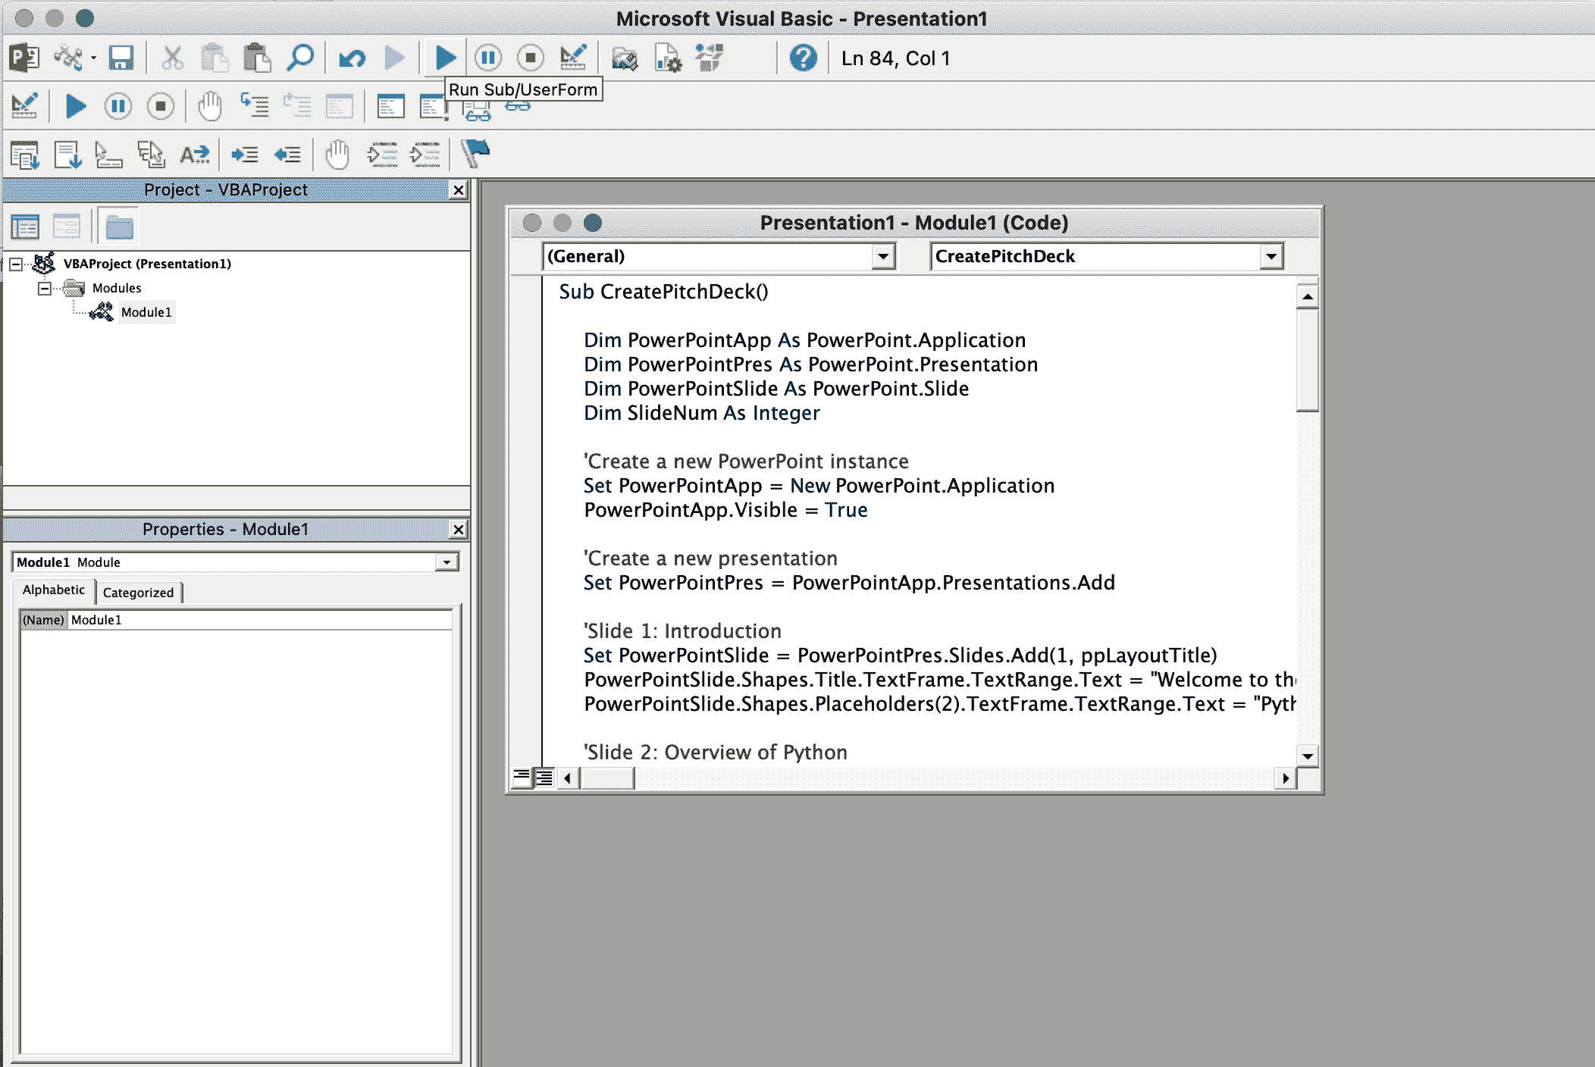Click the Indent icon in Edit toolbar
Screen dimensions: 1595x1067
(244, 155)
